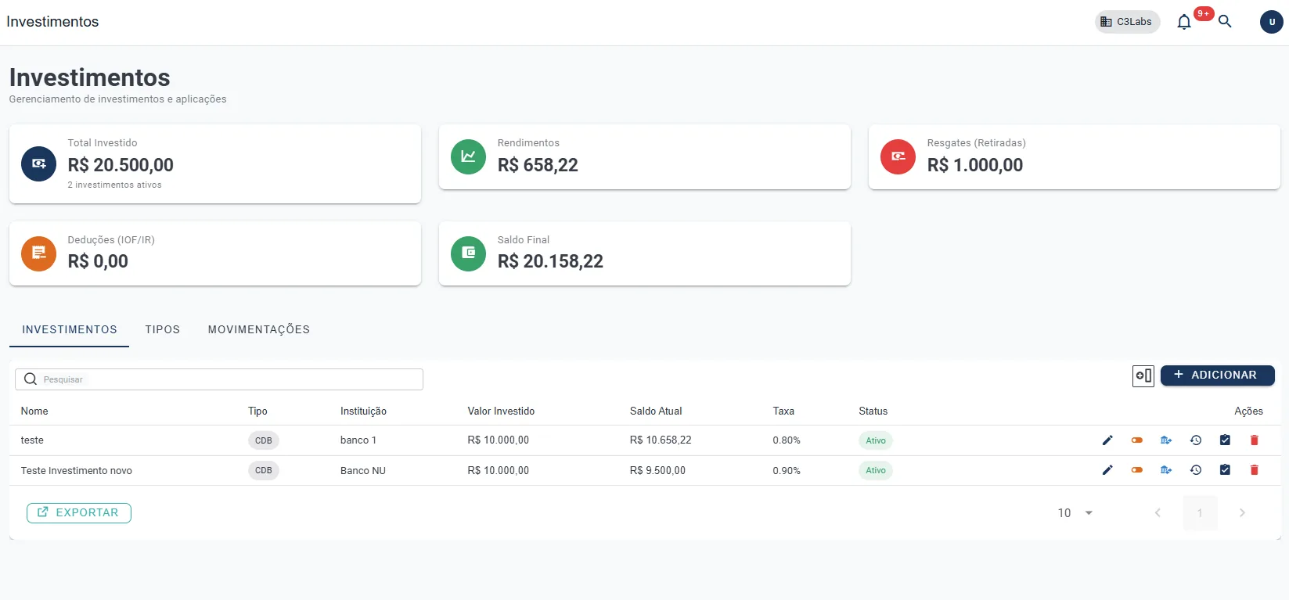Switch to the MOVIMENTAÇÕES tab
The height and width of the screenshot is (600, 1289).
(x=259, y=329)
